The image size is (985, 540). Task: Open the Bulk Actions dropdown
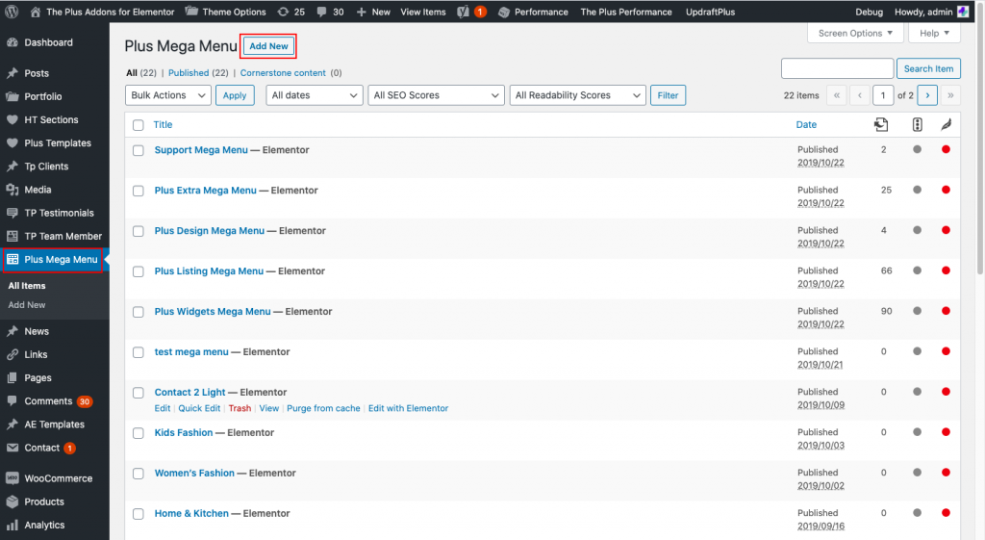pyautogui.click(x=168, y=95)
